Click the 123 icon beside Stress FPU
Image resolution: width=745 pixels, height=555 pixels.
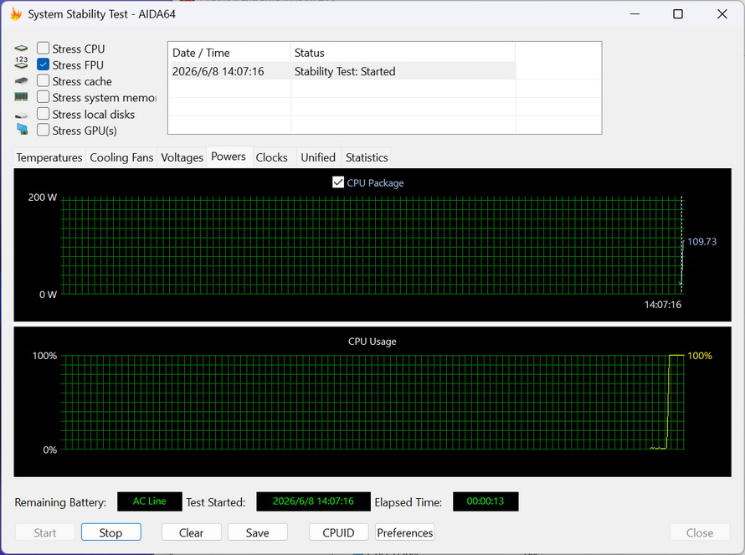coord(21,63)
